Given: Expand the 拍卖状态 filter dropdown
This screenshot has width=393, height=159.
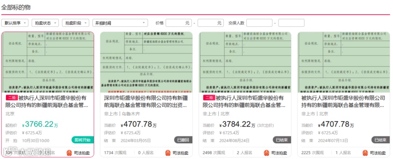Looking at the screenshot, I should pos(45,23).
